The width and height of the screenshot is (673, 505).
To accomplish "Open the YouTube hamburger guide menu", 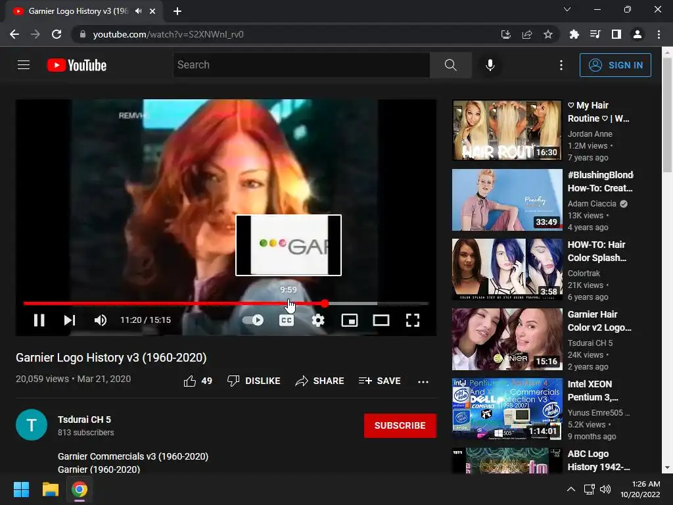I will (24, 65).
